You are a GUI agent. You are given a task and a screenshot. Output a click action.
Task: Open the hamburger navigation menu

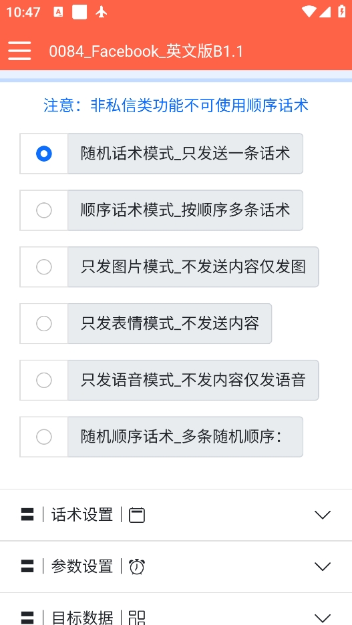(x=19, y=51)
